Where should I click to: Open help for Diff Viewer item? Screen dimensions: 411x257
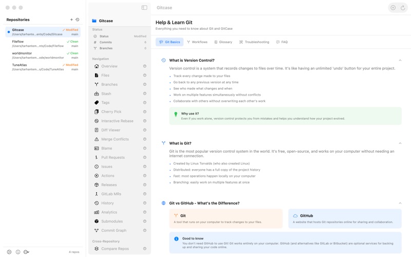tap(145, 130)
